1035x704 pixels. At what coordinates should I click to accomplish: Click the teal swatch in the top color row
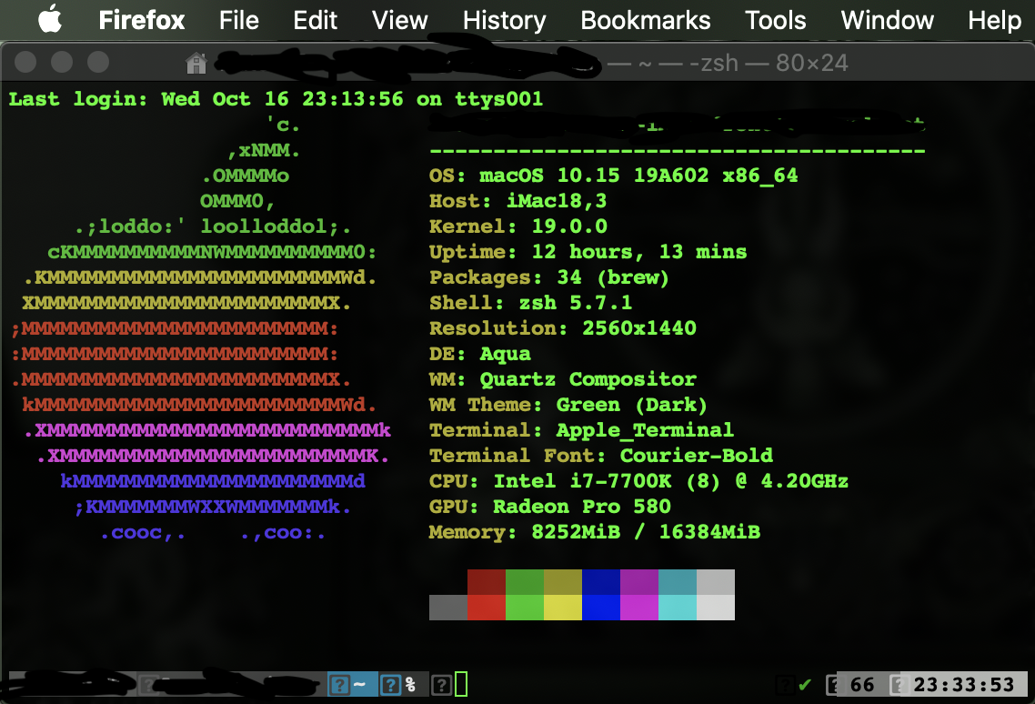click(x=678, y=582)
